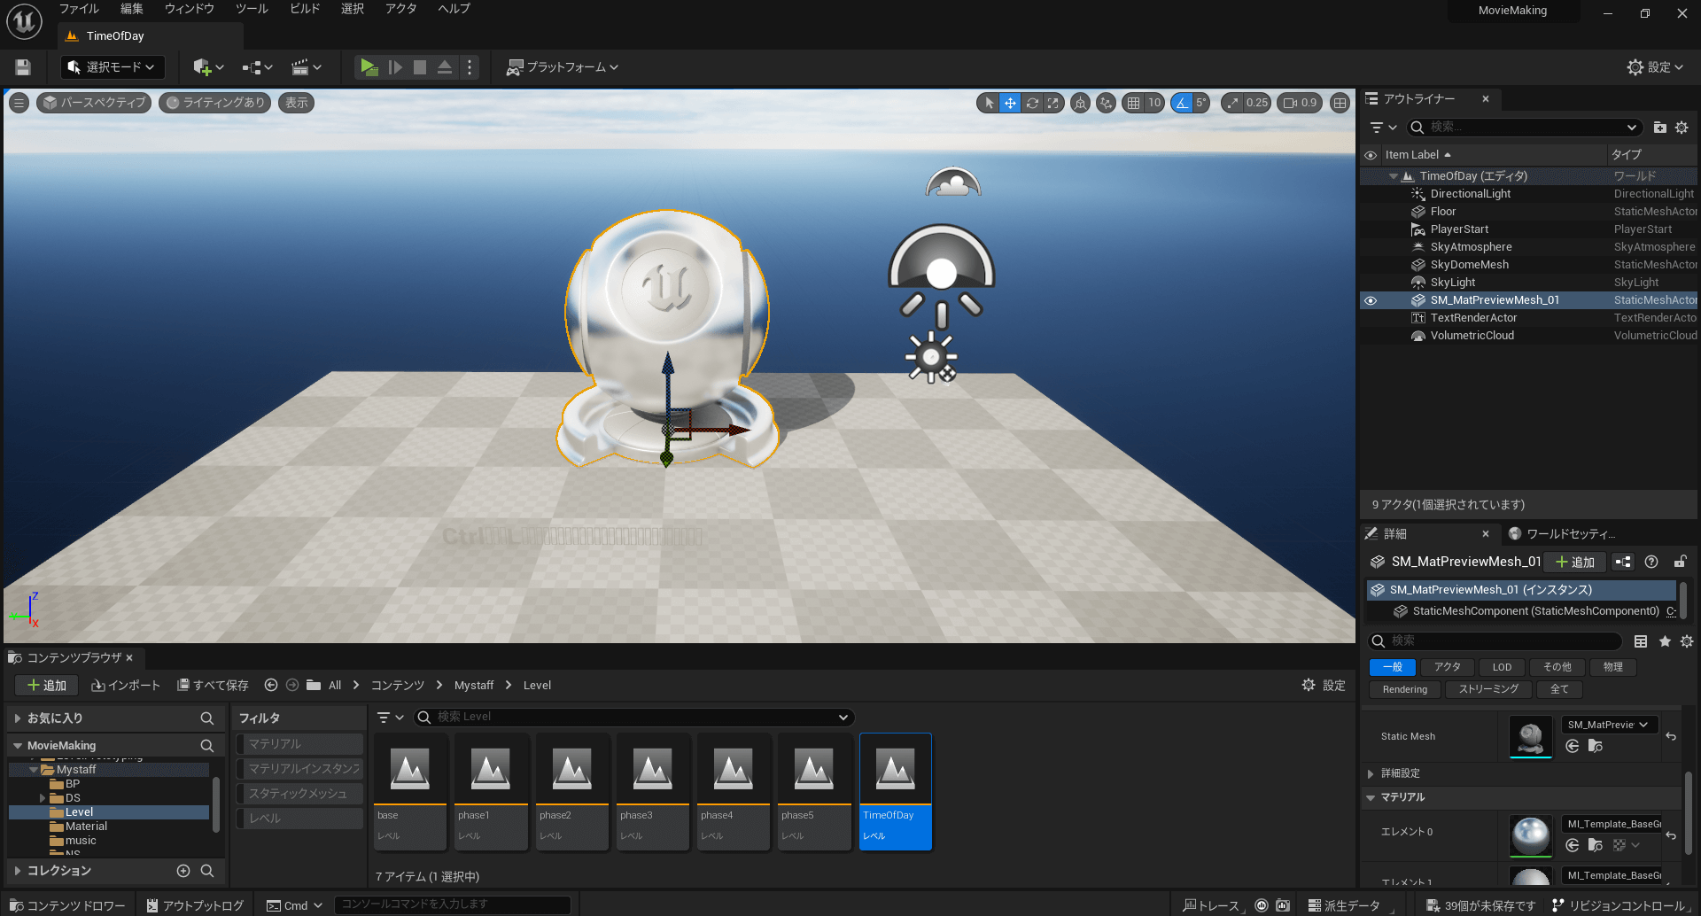Open the 選択モード dropdown
The image size is (1701, 916).
click(113, 67)
